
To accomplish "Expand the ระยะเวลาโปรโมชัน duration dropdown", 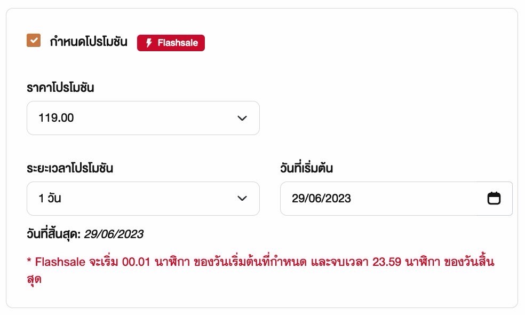I will [143, 198].
